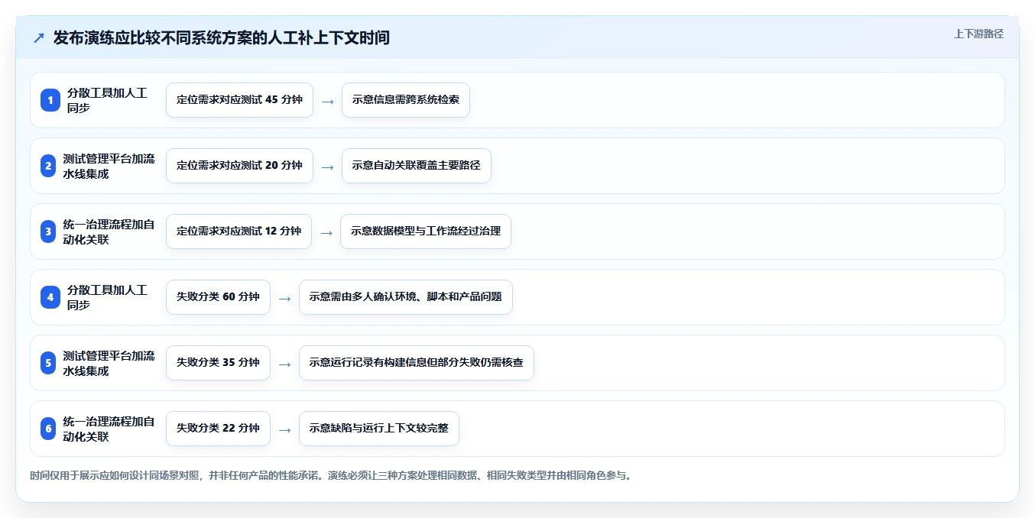
Task: Open 示意需由多人确认环境、脚本和产品问题 chip
Action: (406, 297)
